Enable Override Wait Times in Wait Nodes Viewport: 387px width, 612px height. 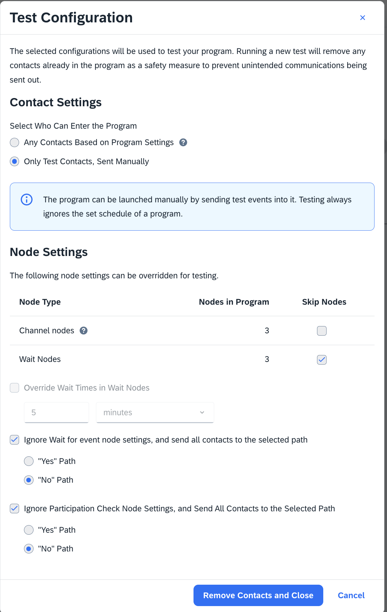pos(14,388)
